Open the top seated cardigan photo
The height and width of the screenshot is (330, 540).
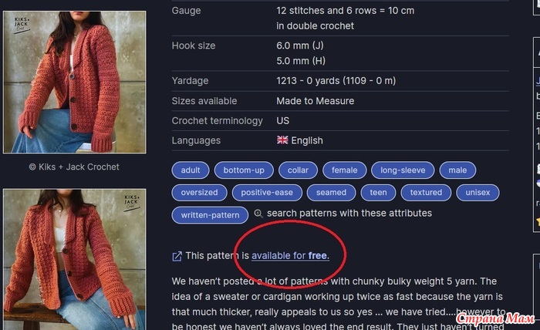(74, 82)
